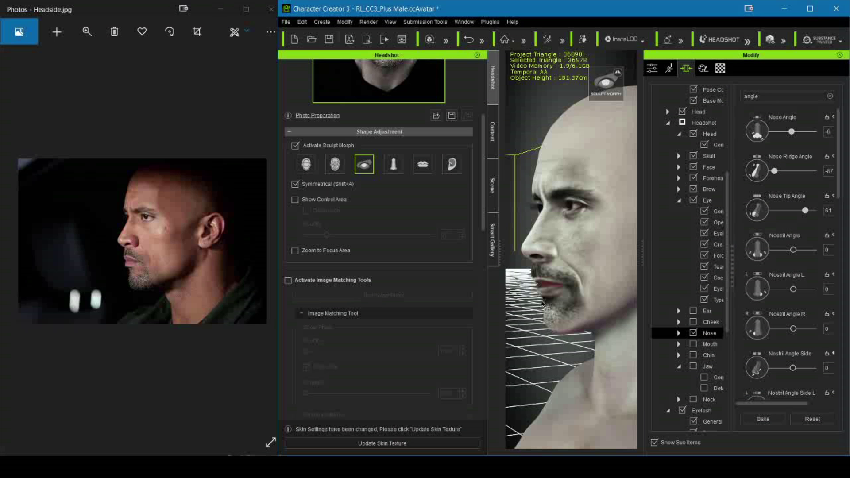Image resolution: width=850 pixels, height=478 pixels.
Task: Expand the Mouth tree node
Action: tap(679, 344)
